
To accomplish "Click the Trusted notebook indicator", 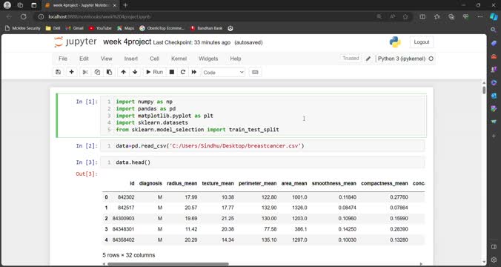I will point(351,59).
